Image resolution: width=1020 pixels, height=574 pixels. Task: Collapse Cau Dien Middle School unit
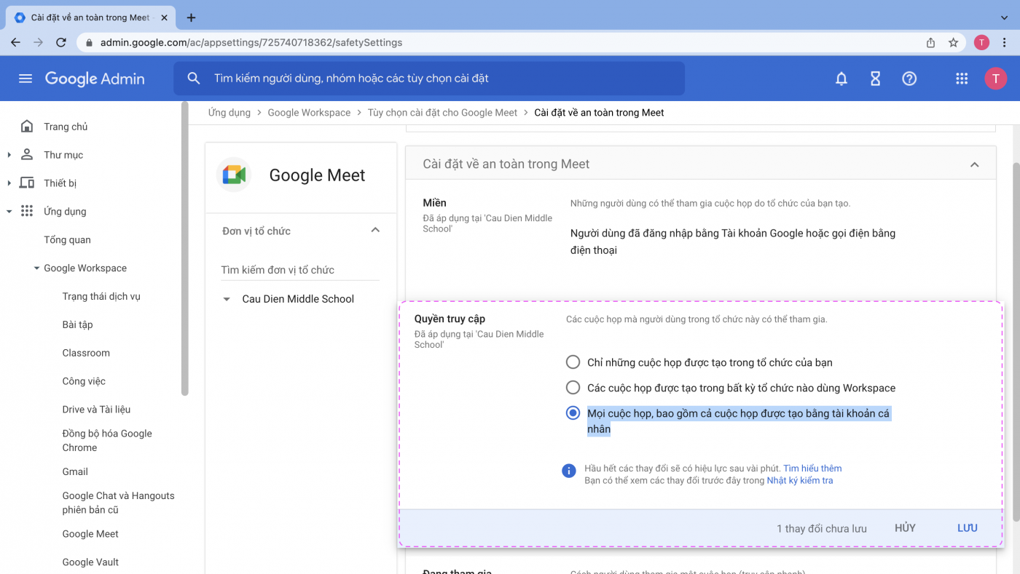227,299
